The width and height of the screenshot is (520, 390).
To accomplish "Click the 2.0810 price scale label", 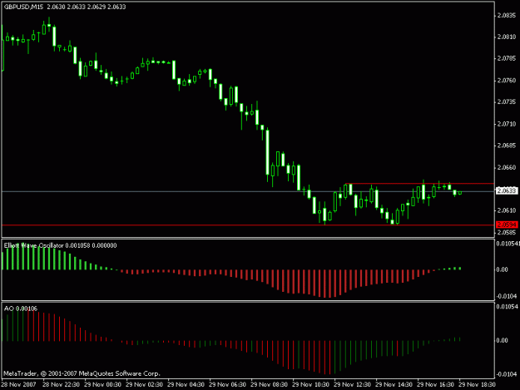I will 507,37.
